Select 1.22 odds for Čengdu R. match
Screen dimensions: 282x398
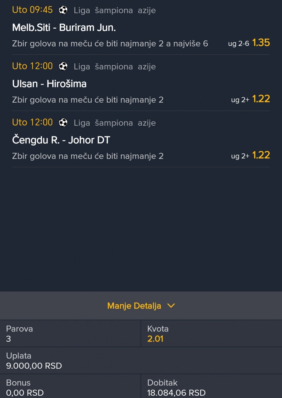tap(261, 155)
